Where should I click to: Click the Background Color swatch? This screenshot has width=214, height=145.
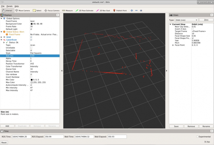pyautogui.click(x=31, y=24)
